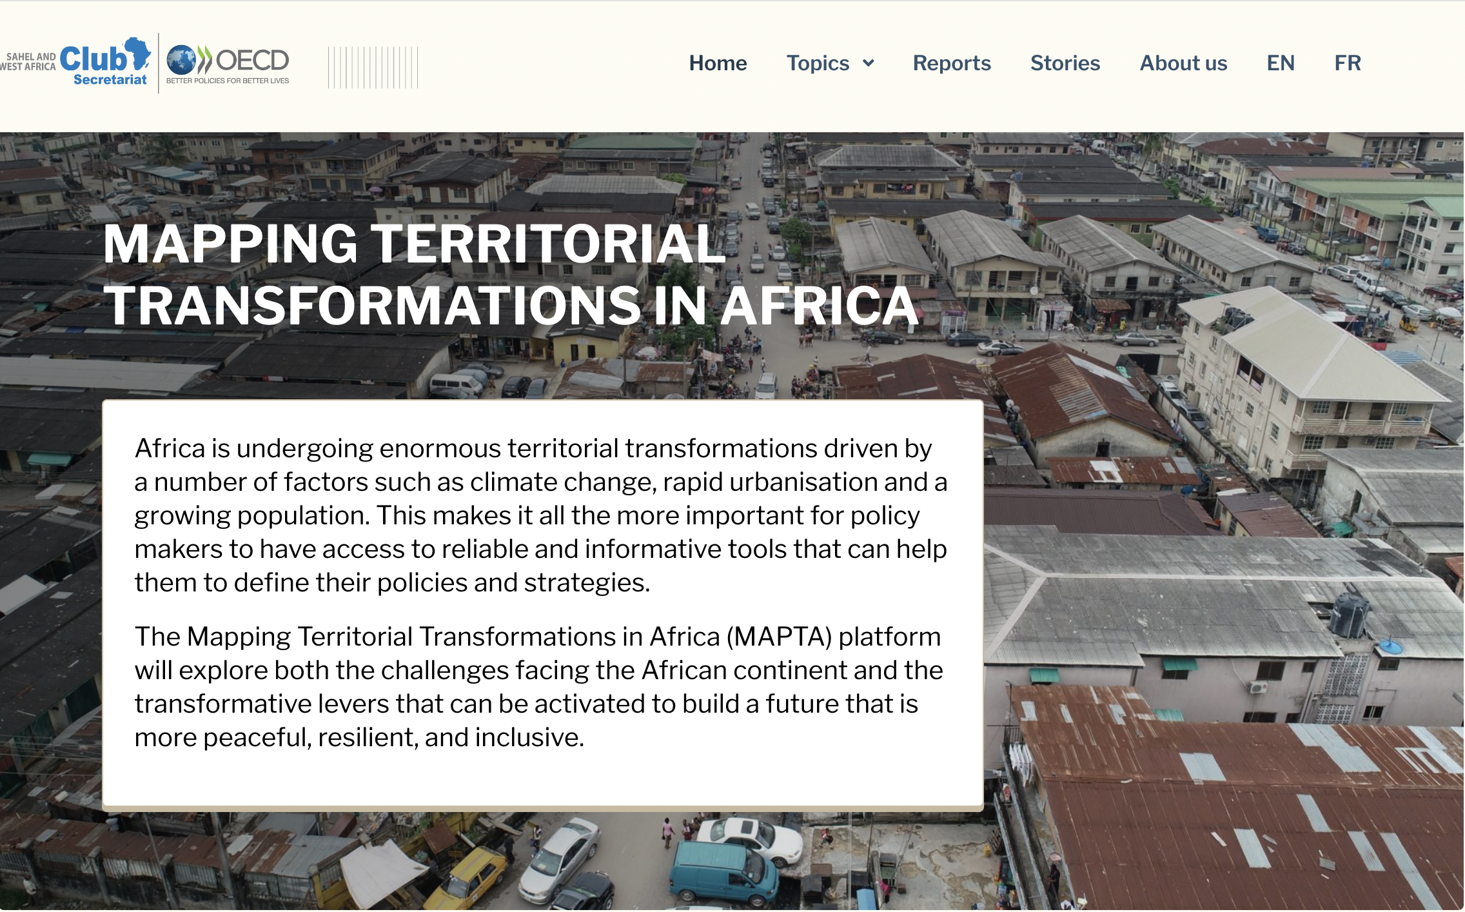Switch language to FR
This screenshot has width=1465, height=912.
tap(1348, 63)
